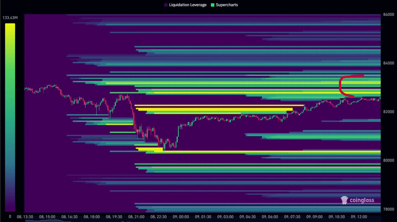397x222 pixels.
Task: Click the top of the color scale bar
Action: coord(10,25)
